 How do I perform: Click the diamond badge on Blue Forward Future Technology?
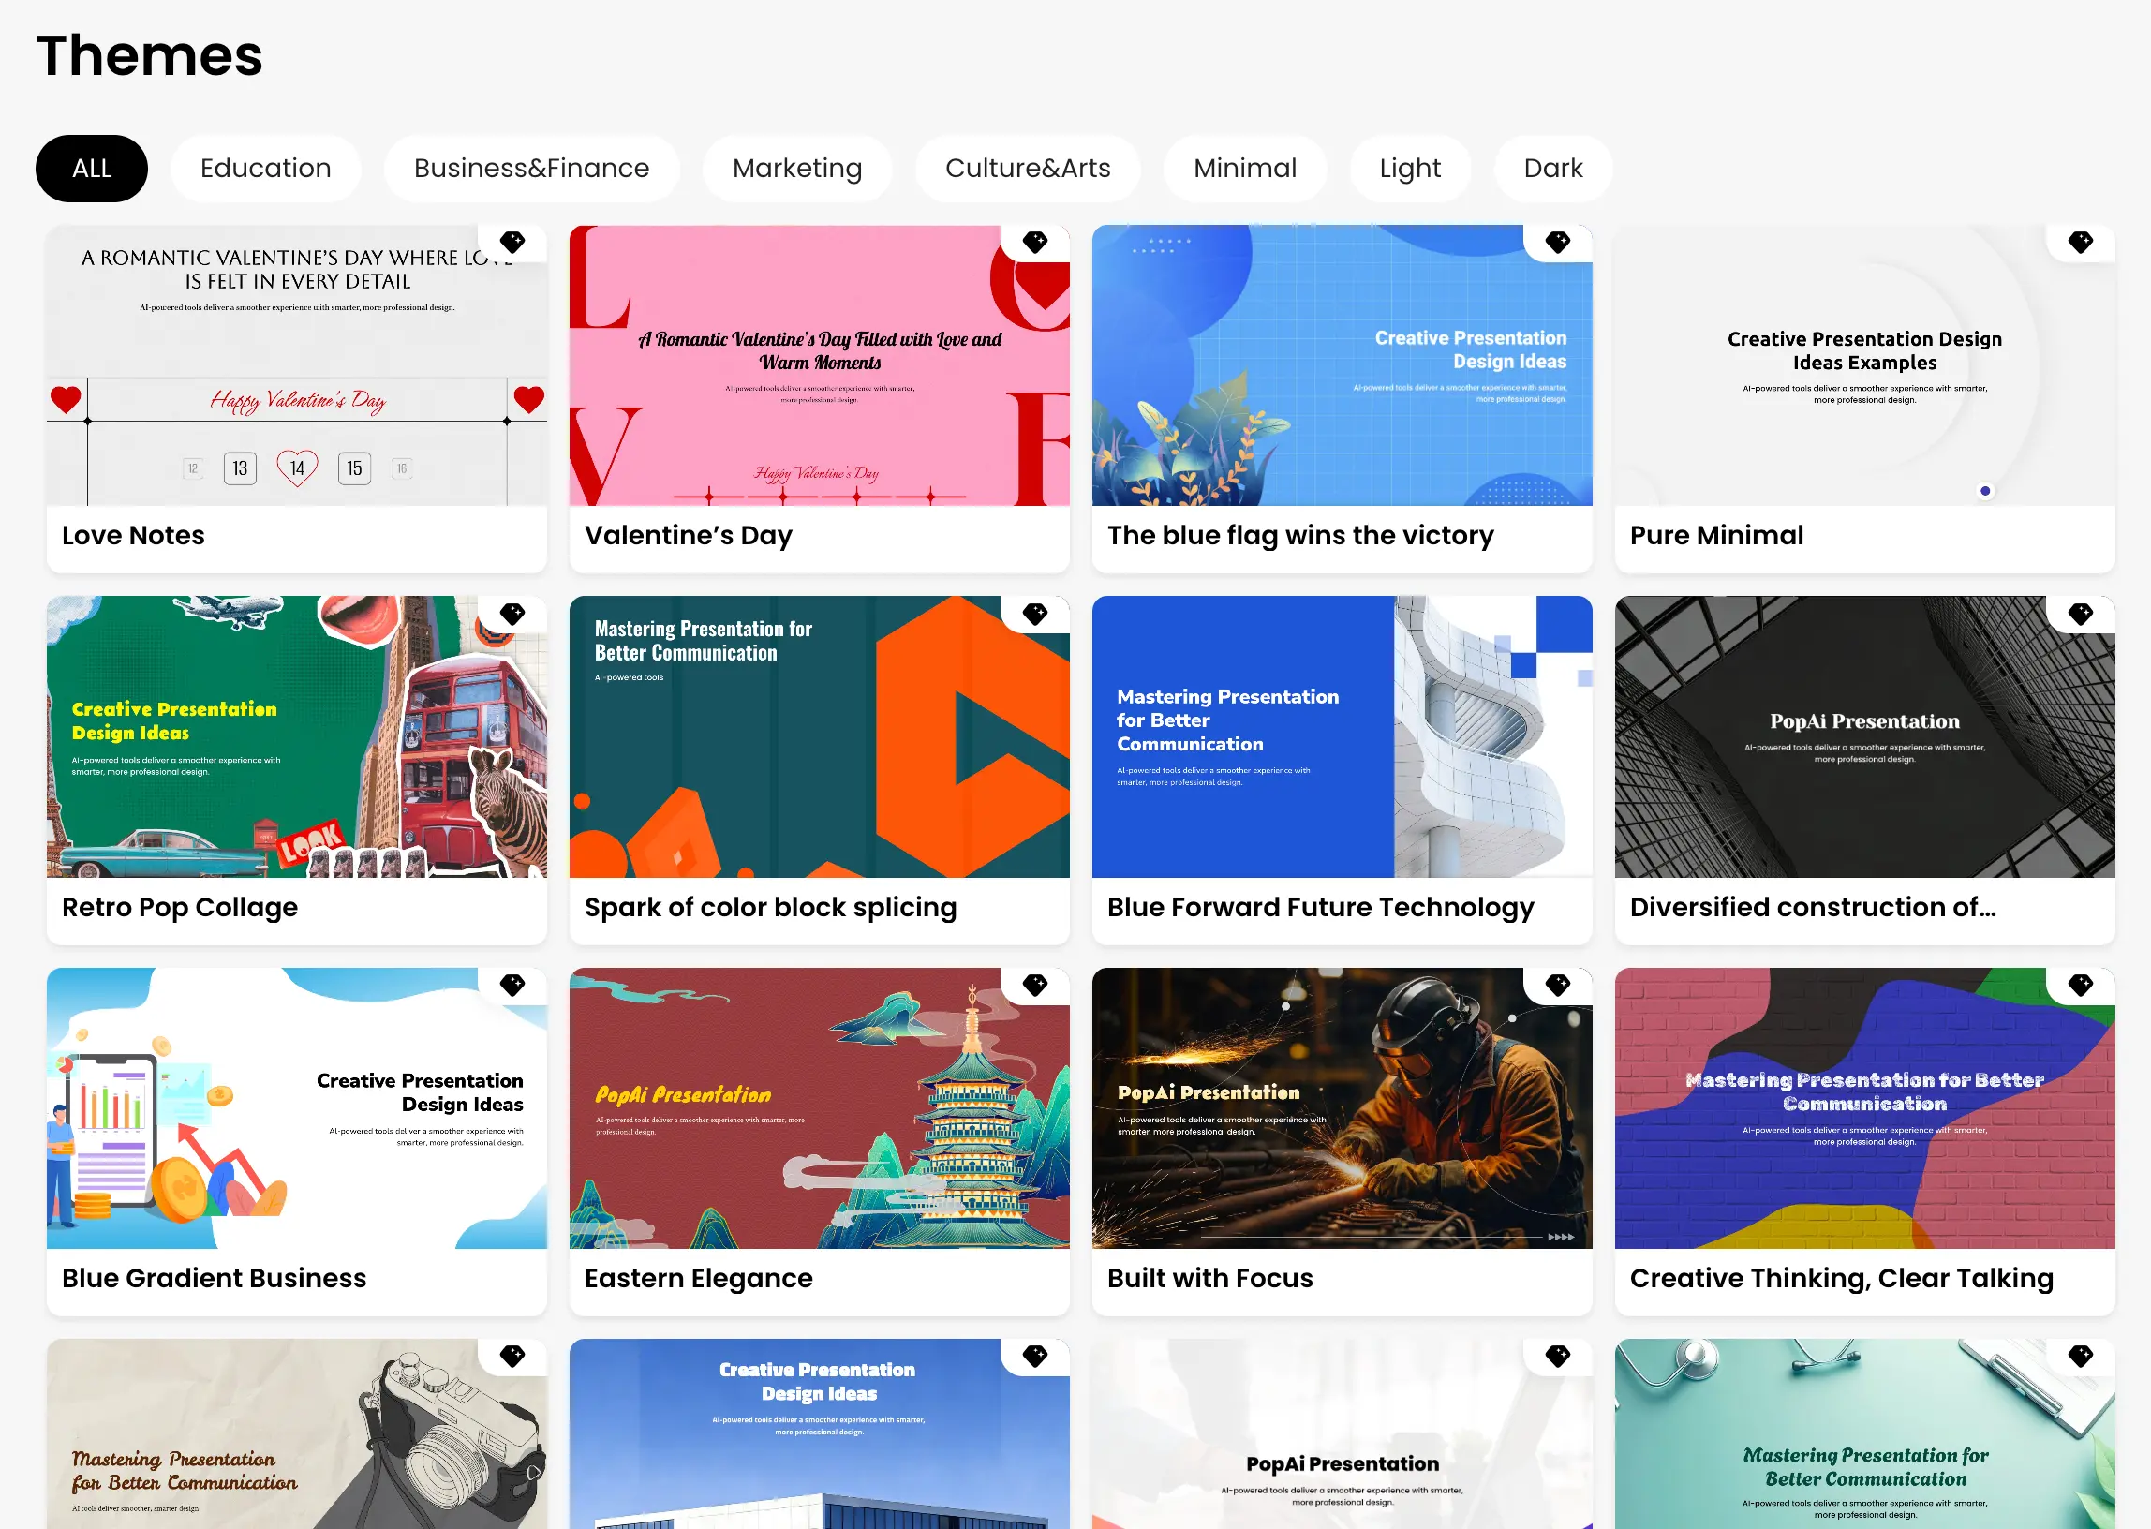(1559, 614)
